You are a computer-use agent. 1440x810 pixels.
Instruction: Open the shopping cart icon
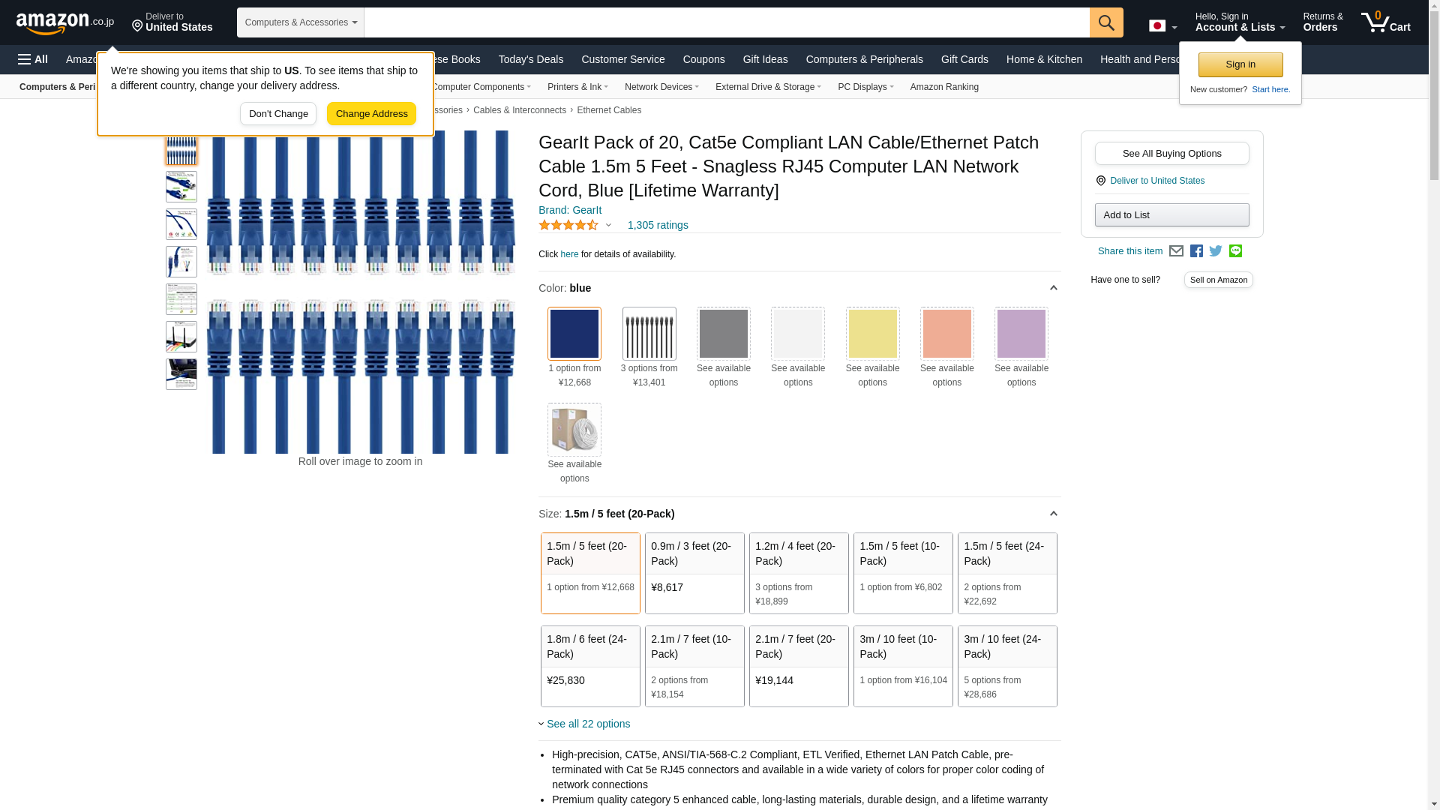coord(1385,22)
